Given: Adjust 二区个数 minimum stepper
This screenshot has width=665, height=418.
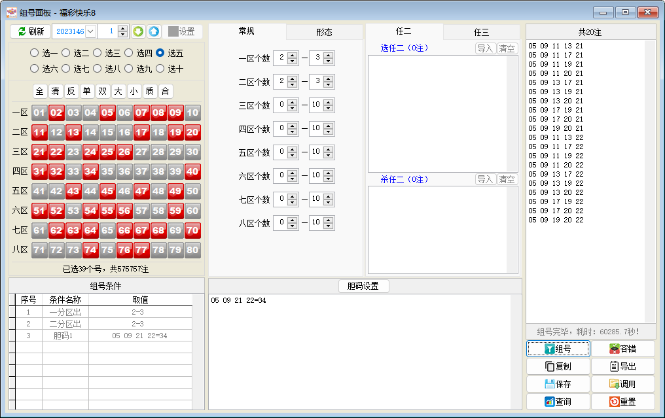Looking at the screenshot, I should (292, 81).
